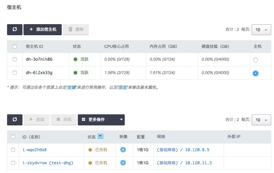Open the i-wqo2h9a8 instance link
The height and width of the screenshot is (173, 274).
tap(35, 150)
